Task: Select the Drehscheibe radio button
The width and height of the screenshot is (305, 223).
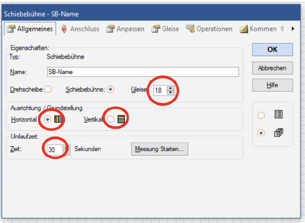Action: (48, 89)
